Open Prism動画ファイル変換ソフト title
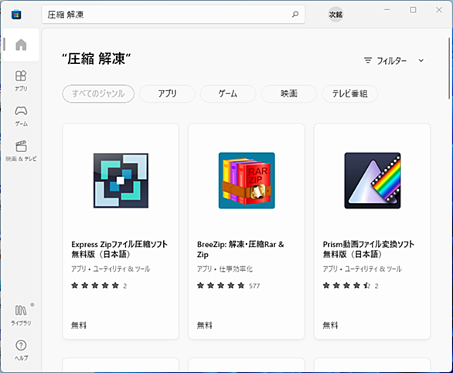Image resolution: width=453 pixels, height=373 pixels. [368, 249]
